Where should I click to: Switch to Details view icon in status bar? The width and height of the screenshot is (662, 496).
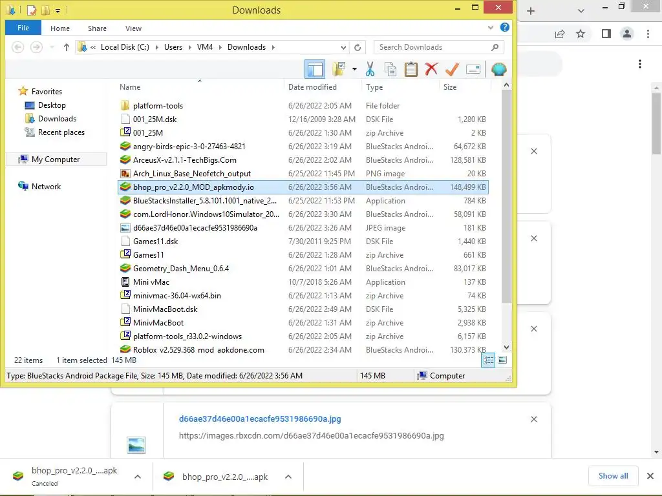(488, 360)
